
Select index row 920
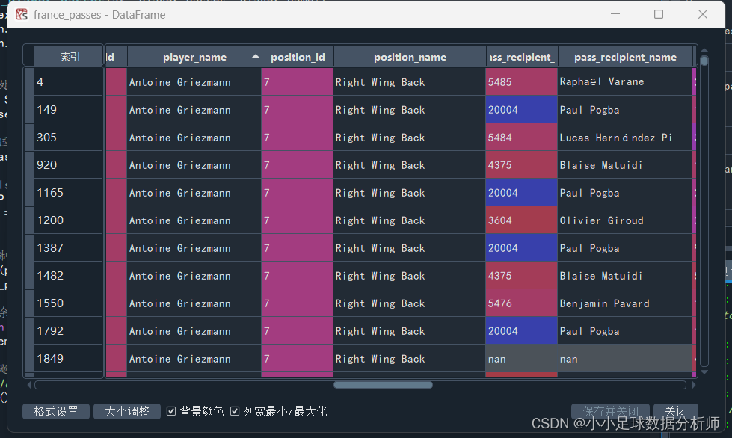click(x=69, y=165)
